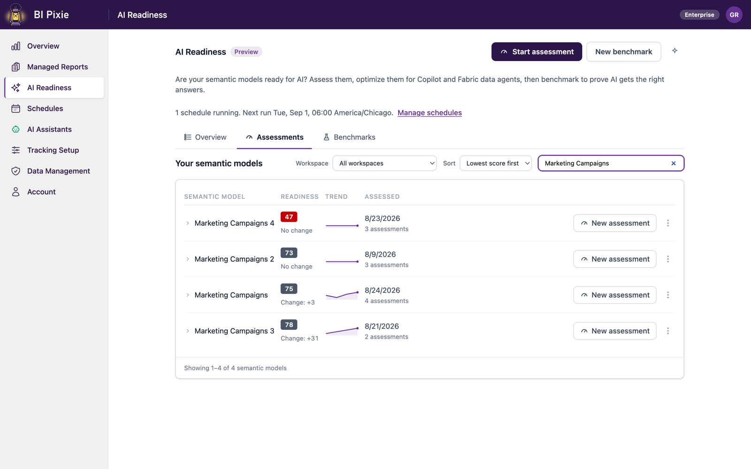Click the BI Pixie lantern logo
Image resolution: width=751 pixels, height=469 pixels.
click(15, 15)
